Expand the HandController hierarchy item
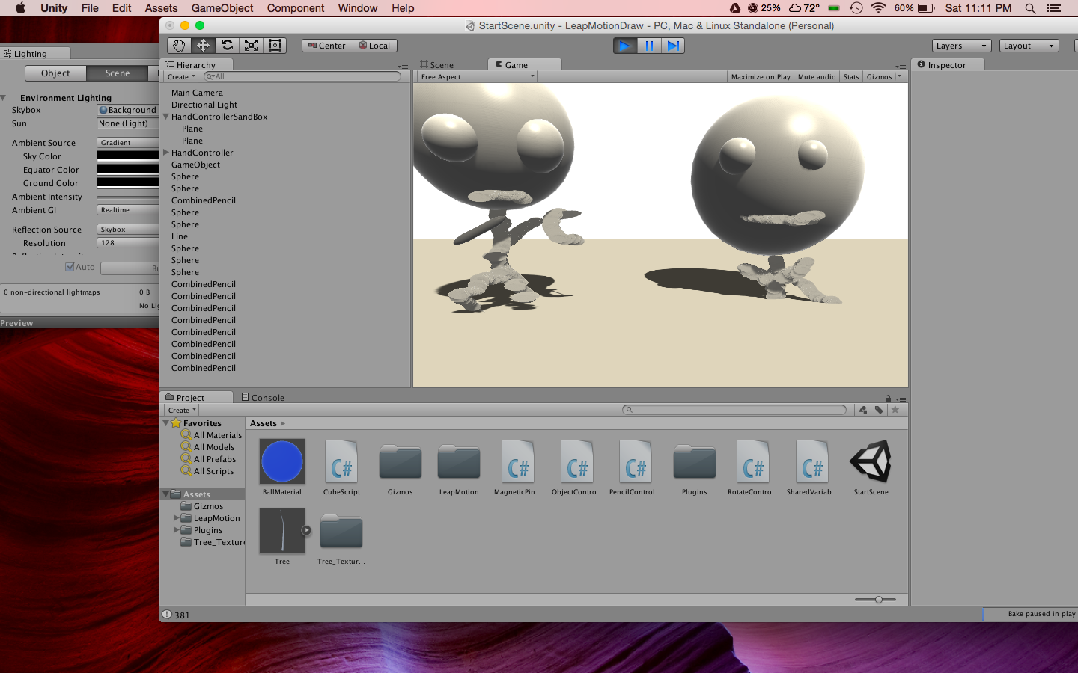Screen dimensions: 1078x673 pos(166,153)
